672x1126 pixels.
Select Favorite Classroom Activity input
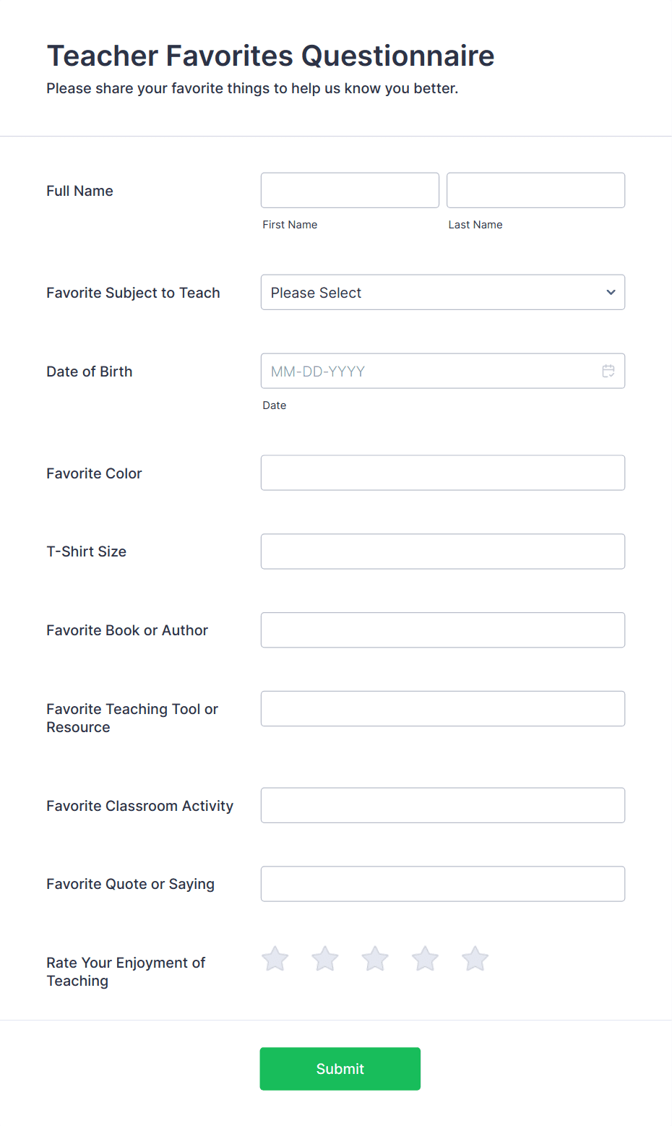coord(443,805)
